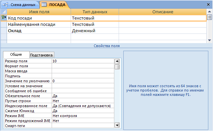The image size is (213, 131).
Task: Click field grid scroll up arrow
Action: (209, 12)
